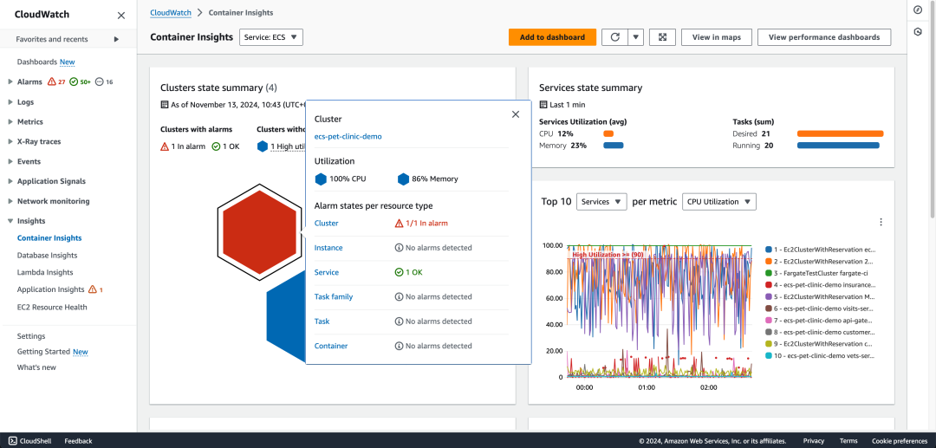The width and height of the screenshot is (936, 448).
Task: Expand the Logs navigation section
Action: coord(10,102)
